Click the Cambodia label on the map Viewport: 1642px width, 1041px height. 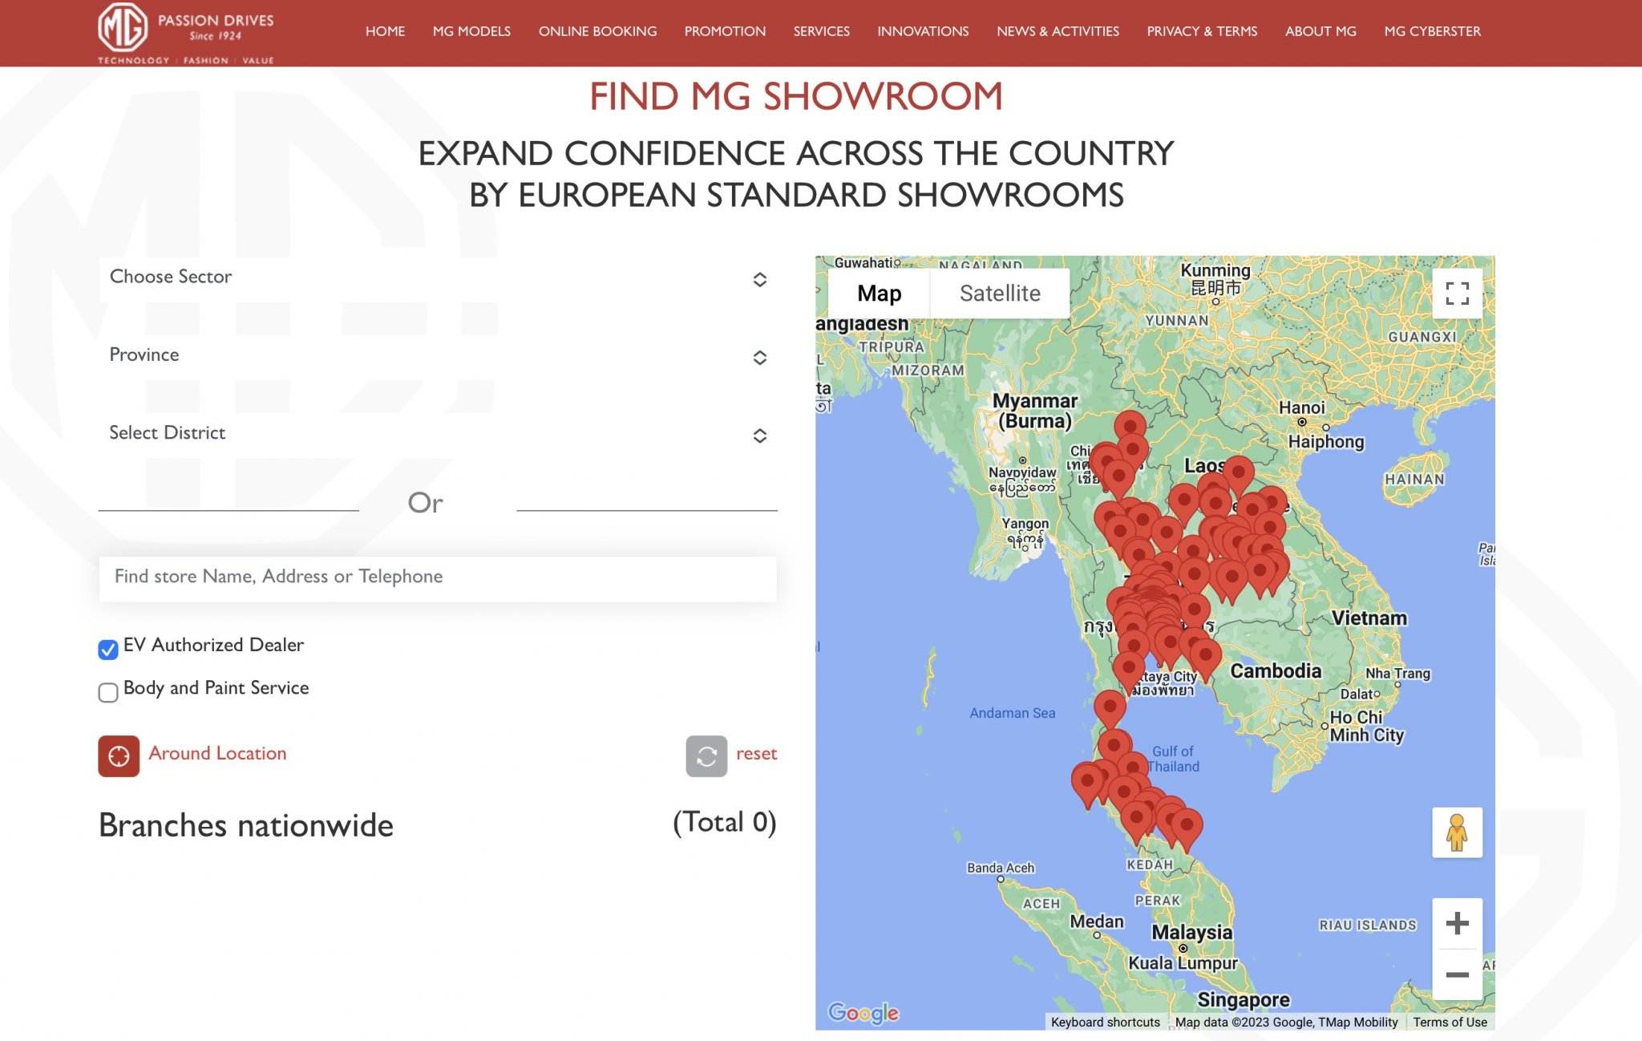(x=1276, y=671)
